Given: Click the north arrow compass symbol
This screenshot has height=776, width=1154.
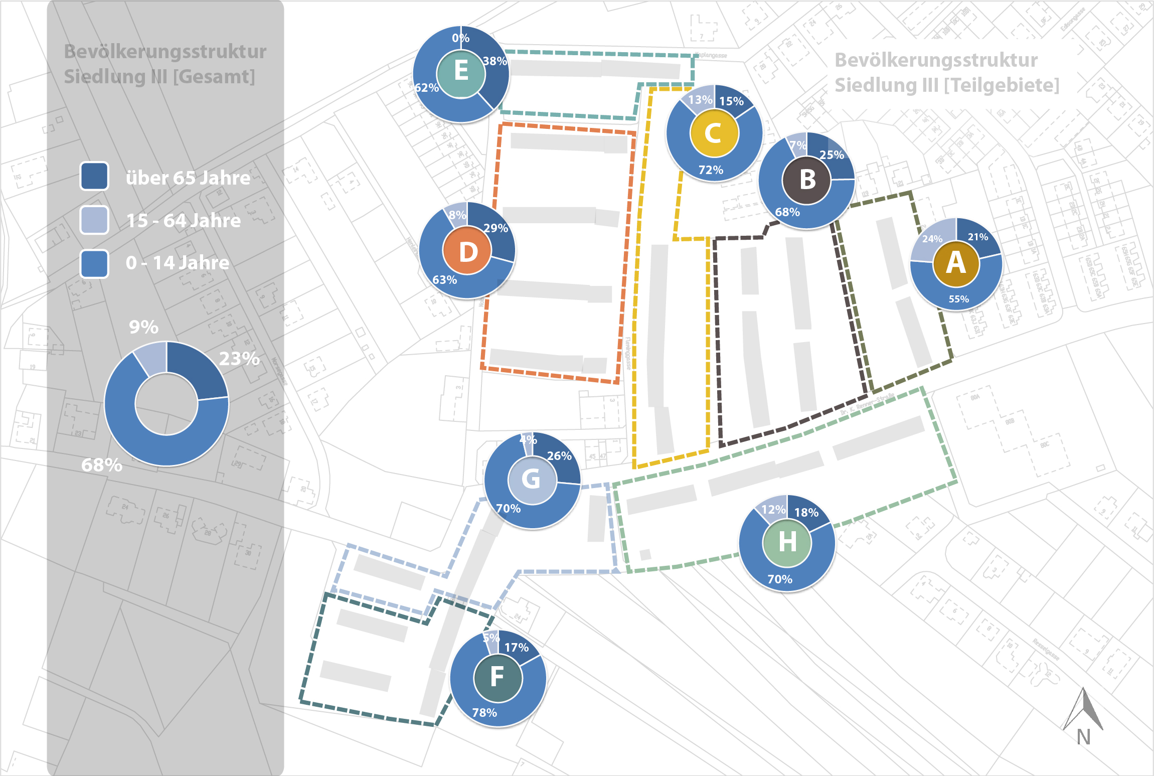Looking at the screenshot, I should click(1083, 715).
